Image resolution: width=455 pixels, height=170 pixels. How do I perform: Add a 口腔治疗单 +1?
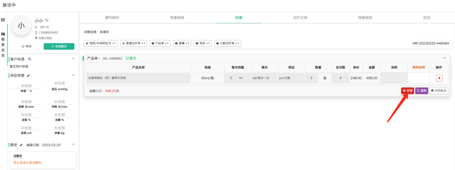click(227, 43)
